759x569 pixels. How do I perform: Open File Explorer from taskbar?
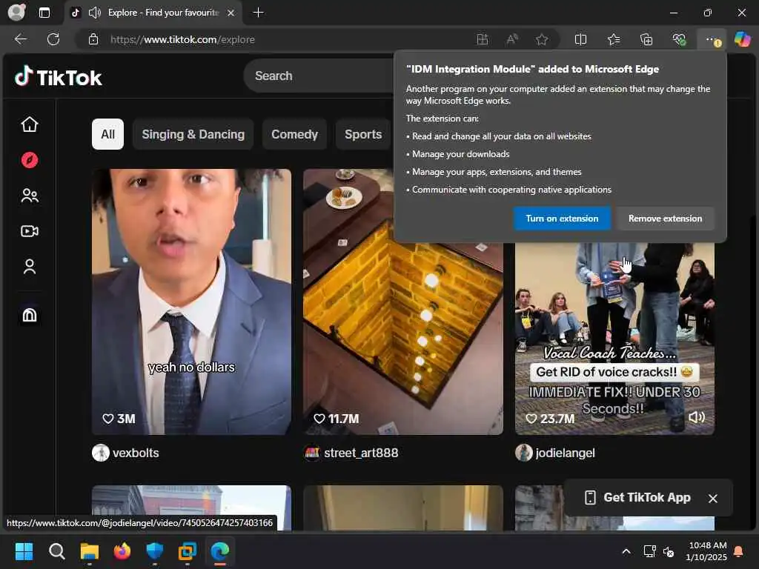(x=90, y=551)
